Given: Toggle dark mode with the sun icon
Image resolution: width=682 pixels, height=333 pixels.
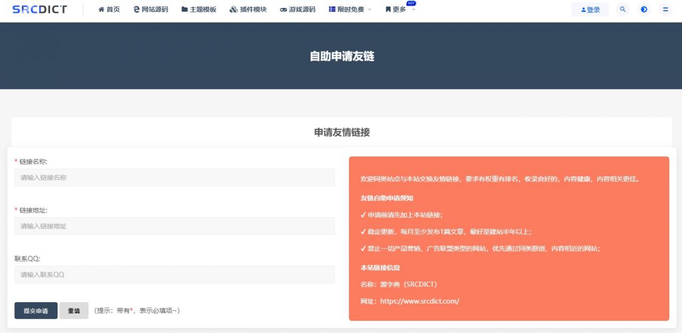Looking at the screenshot, I should pos(644,9).
